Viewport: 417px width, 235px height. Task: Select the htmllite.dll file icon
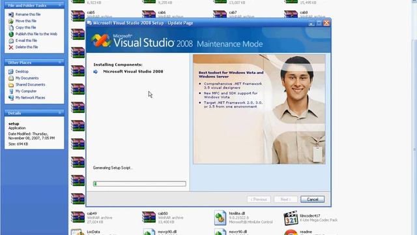[220, 217]
